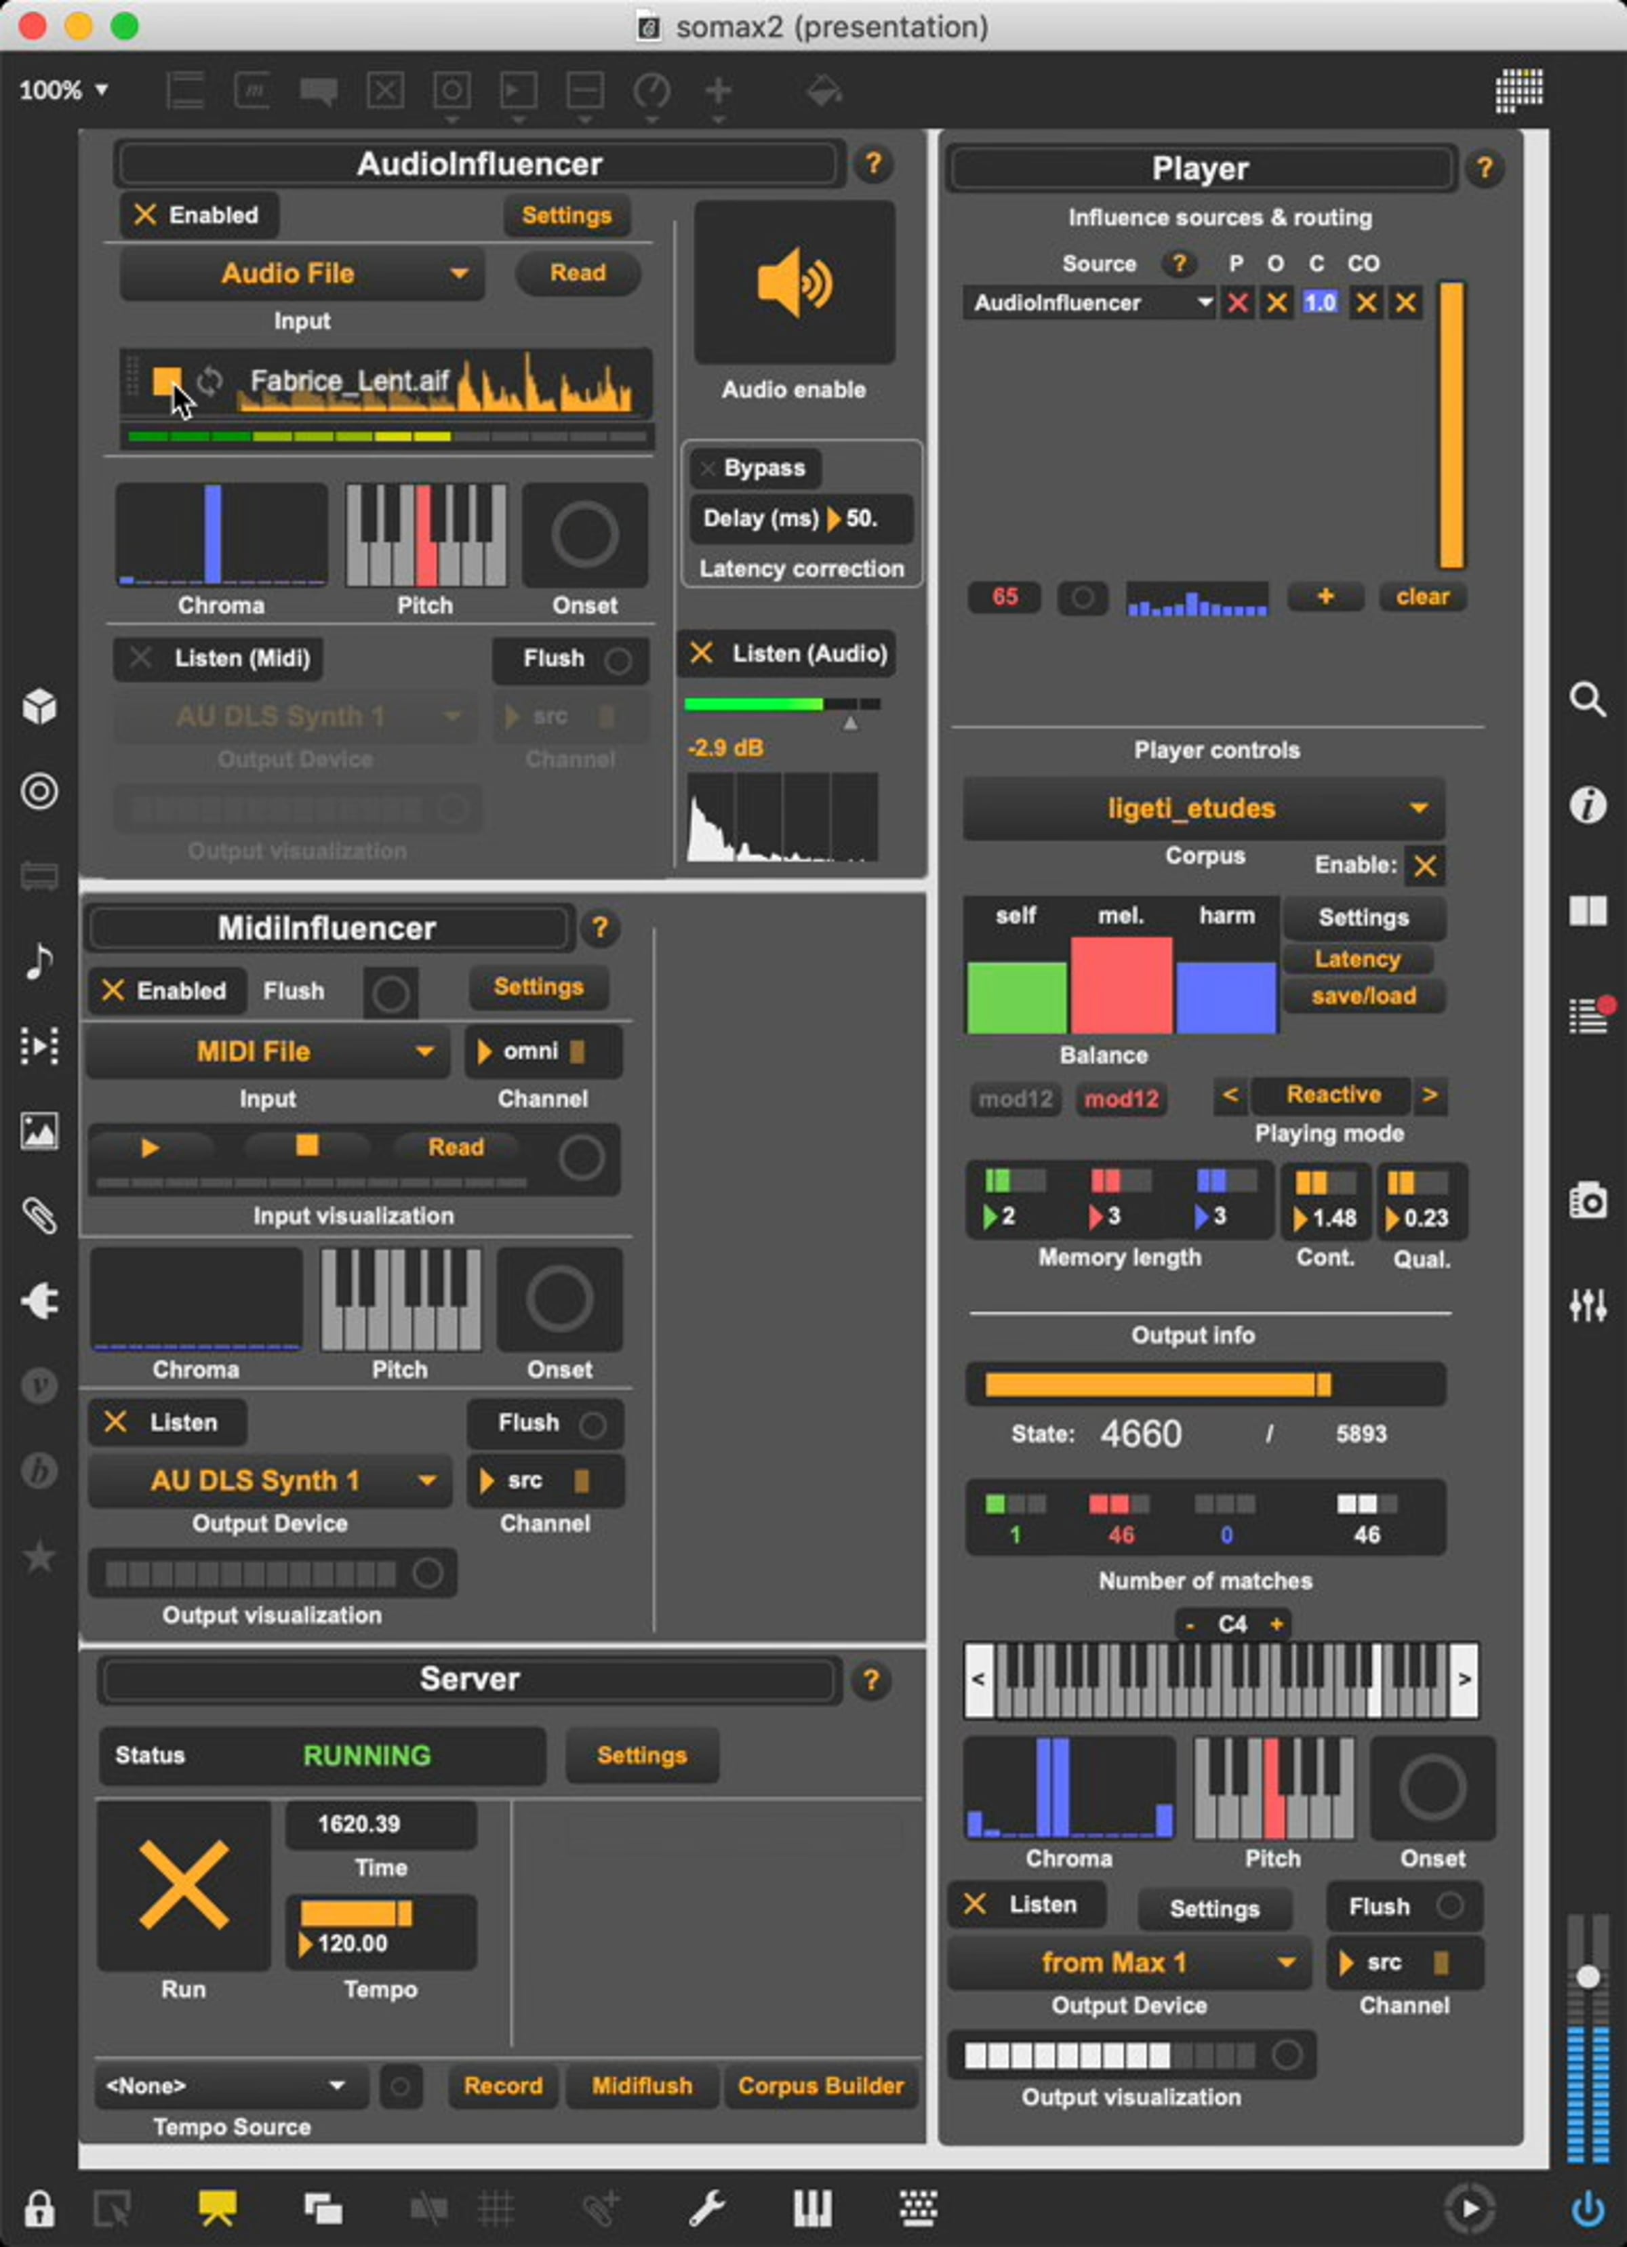Open the camera snapshots sidebar icon
The width and height of the screenshot is (1627, 2247).
(1588, 1201)
